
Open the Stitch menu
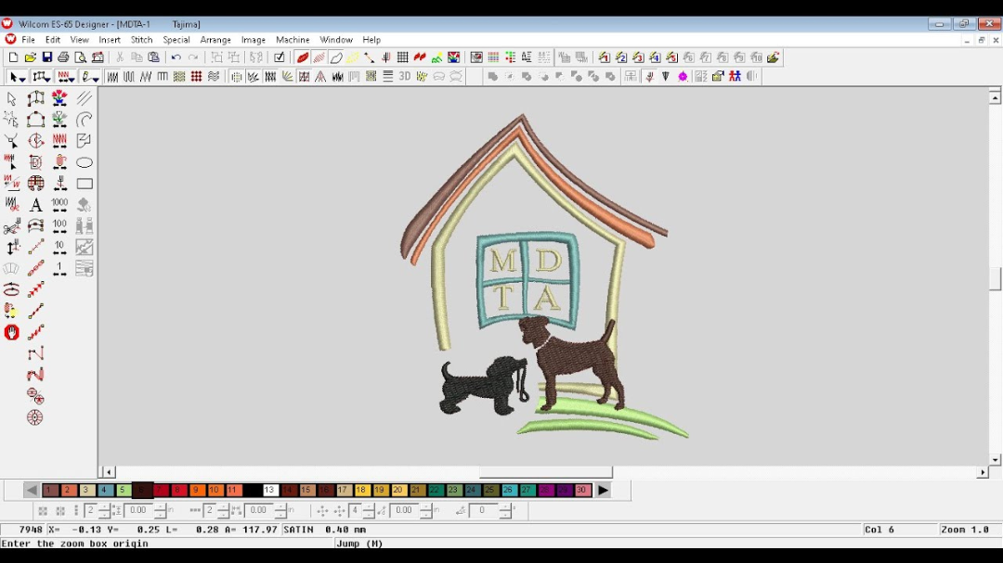[141, 40]
